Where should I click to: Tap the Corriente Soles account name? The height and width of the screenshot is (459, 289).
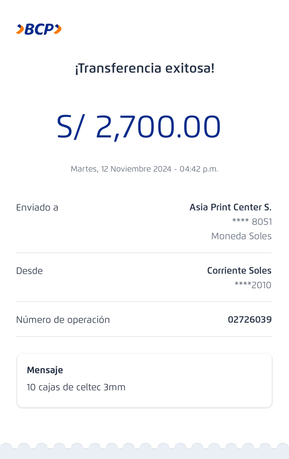[239, 271]
